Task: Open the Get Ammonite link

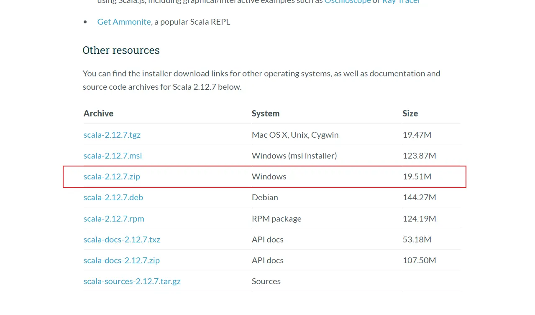Action: pyautogui.click(x=124, y=22)
